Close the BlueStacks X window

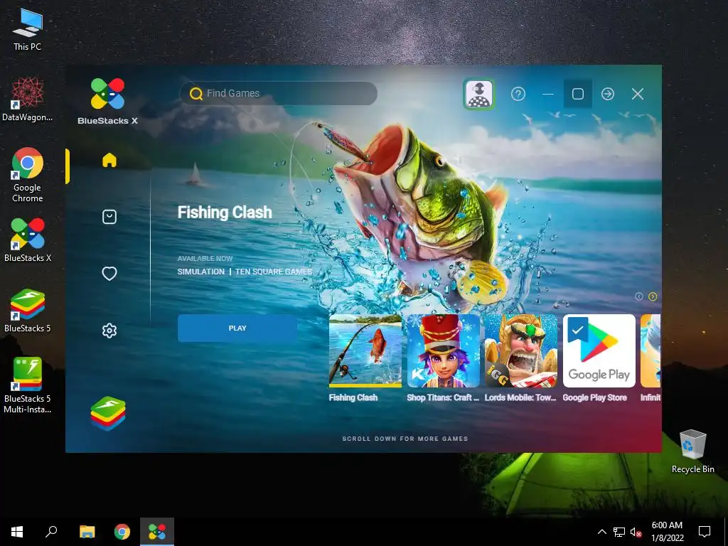tap(638, 94)
